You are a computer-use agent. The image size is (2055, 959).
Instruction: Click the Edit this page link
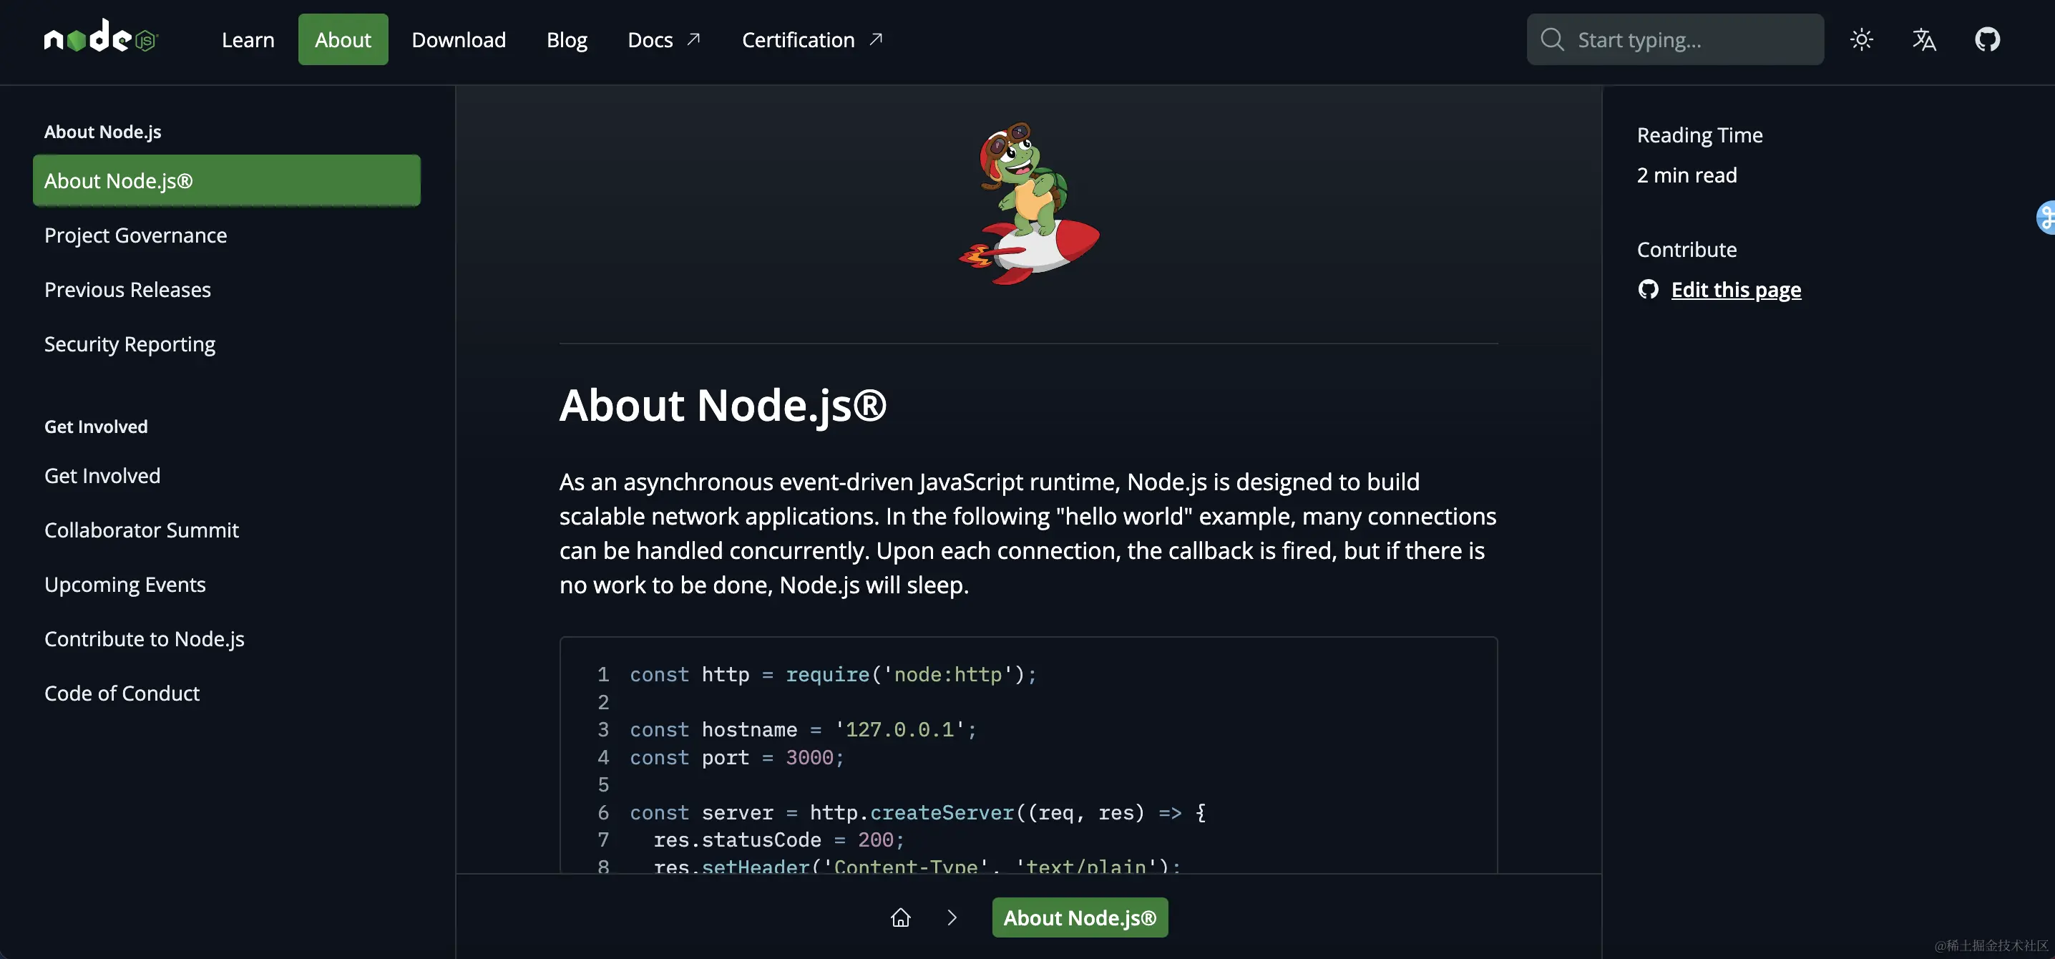pos(1736,289)
